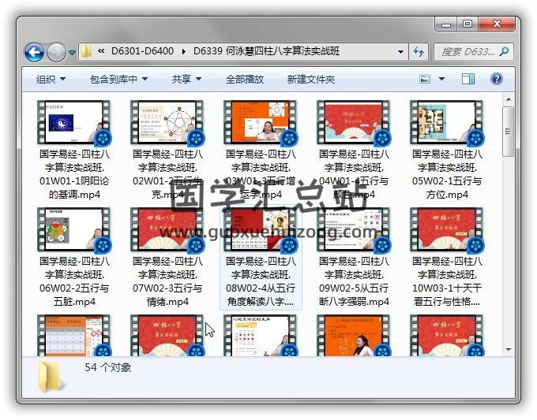Open the 组织 menu
537x420 pixels.
[x=51, y=79]
